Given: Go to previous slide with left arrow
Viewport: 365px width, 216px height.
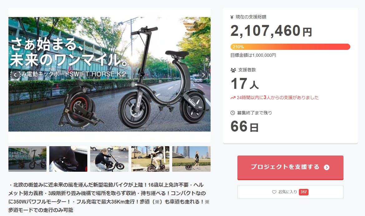Looking at the screenshot, I should click(x=15, y=75).
